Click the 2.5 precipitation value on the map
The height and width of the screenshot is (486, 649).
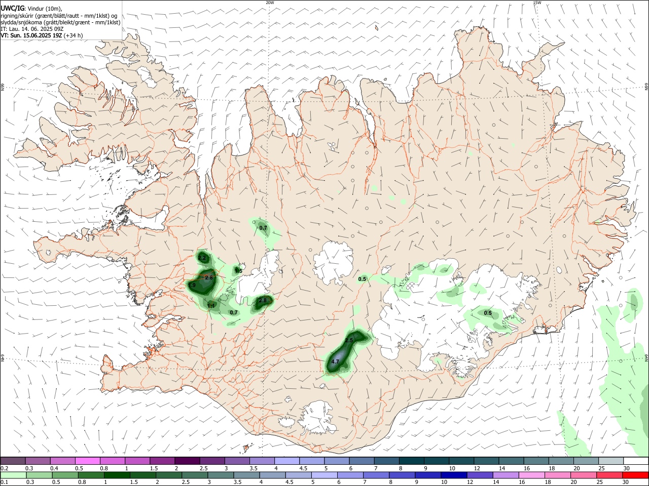[x=349, y=341]
